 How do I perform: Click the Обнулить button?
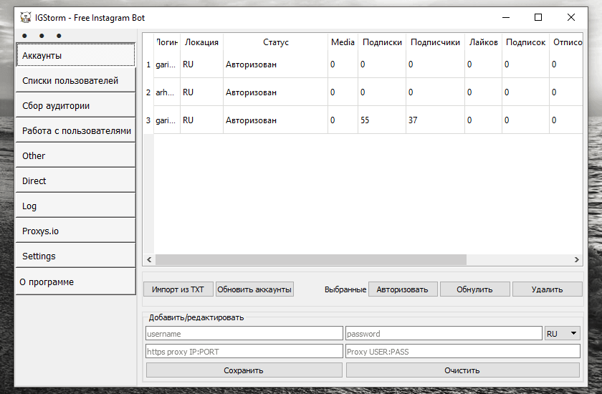474,289
